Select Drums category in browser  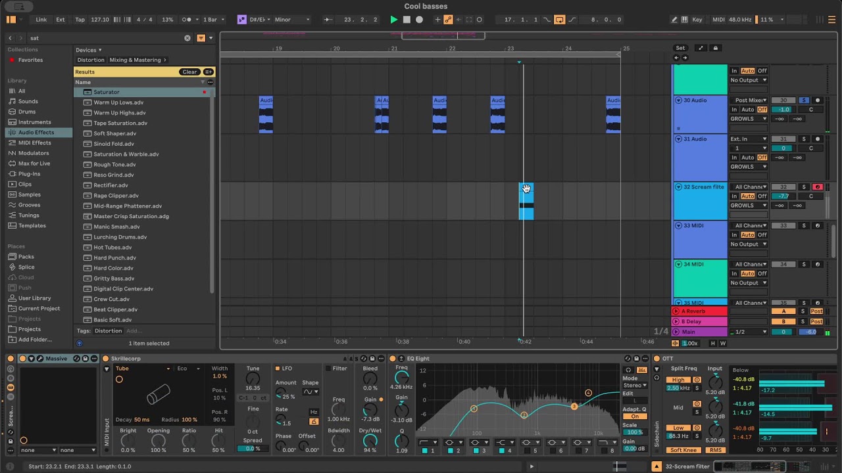point(27,112)
